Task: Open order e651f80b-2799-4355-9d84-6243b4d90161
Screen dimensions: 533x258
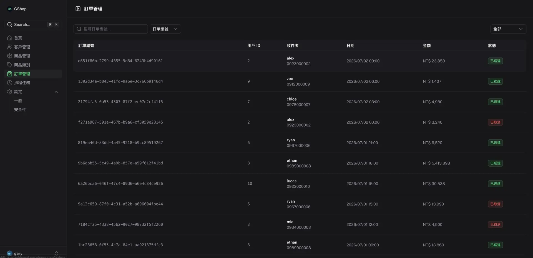Action: point(120,61)
